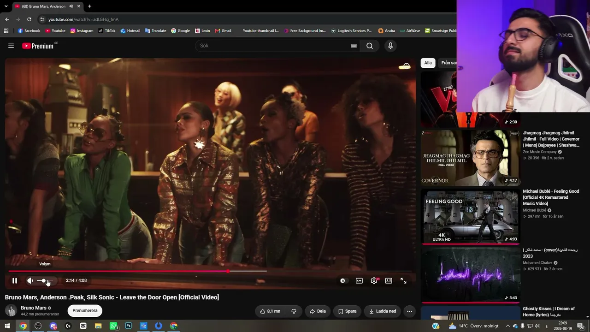Image resolution: width=590 pixels, height=332 pixels.
Task: View site information icon in address bar
Action: point(42,19)
